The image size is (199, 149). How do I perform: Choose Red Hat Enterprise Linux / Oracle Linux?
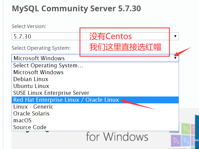tap(66, 100)
